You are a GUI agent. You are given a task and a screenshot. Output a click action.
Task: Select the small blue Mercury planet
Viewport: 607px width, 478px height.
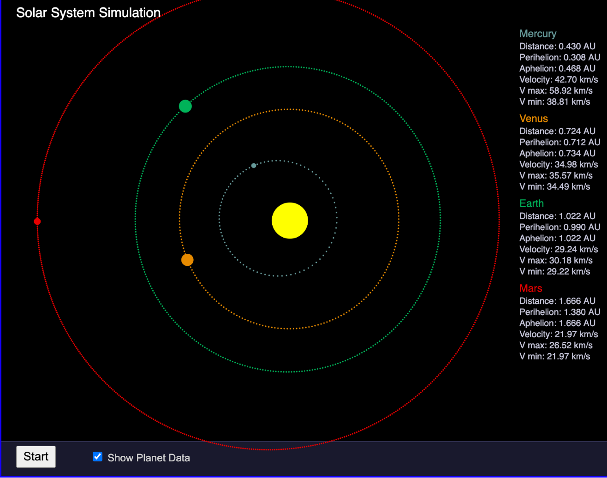pyautogui.click(x=254, y=165)
